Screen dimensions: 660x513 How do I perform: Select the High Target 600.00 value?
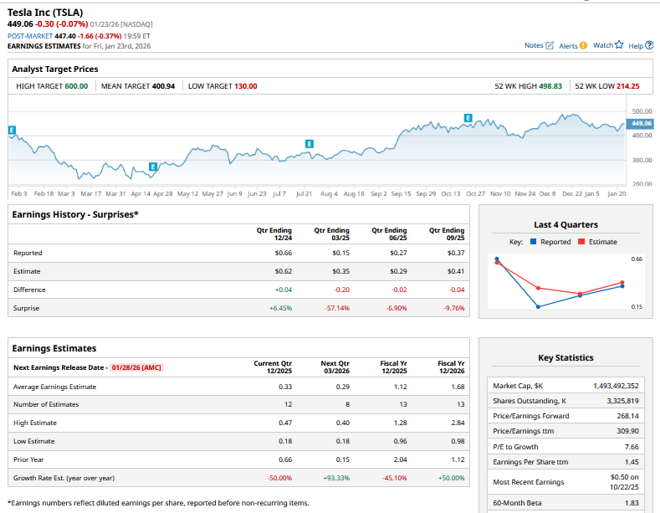(76, 86)
